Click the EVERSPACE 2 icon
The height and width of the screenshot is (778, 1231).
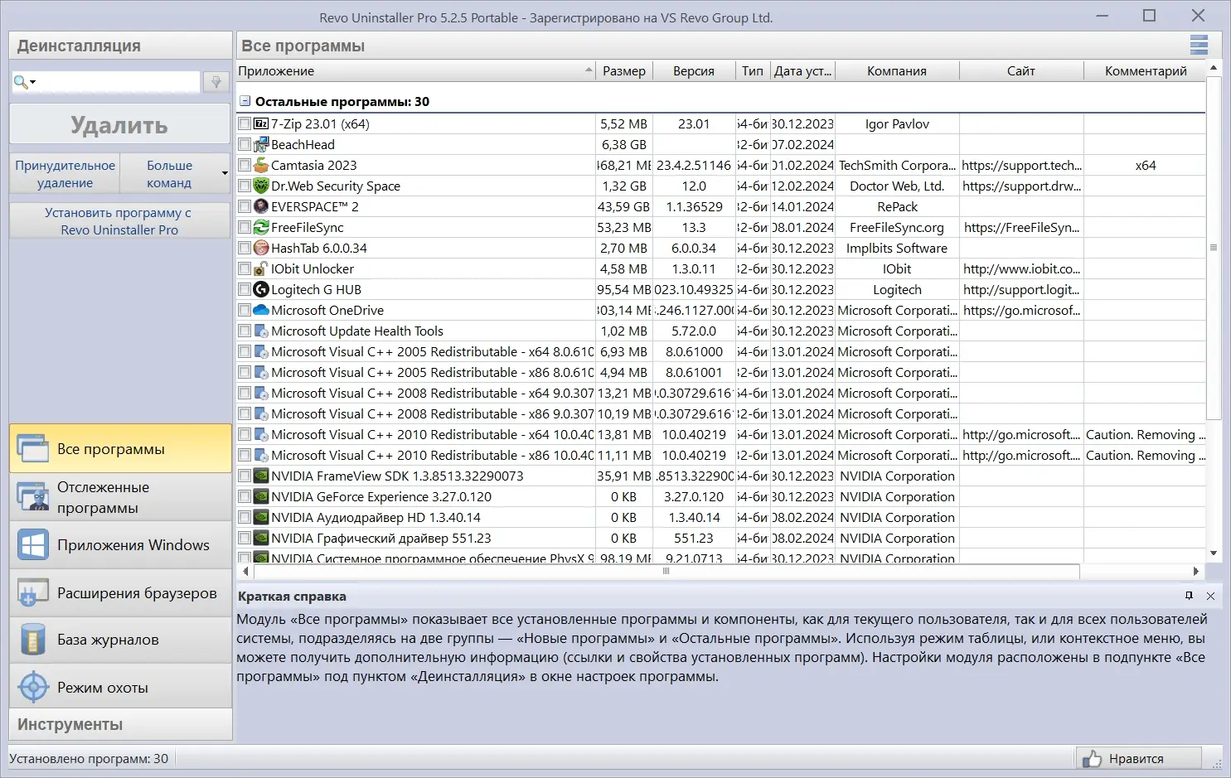pyautogui.click(x=261, y=206)
